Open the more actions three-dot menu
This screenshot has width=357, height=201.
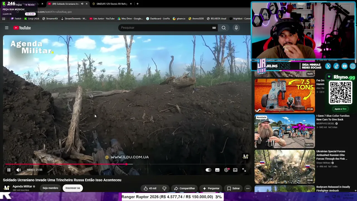[x=248, y=188]
